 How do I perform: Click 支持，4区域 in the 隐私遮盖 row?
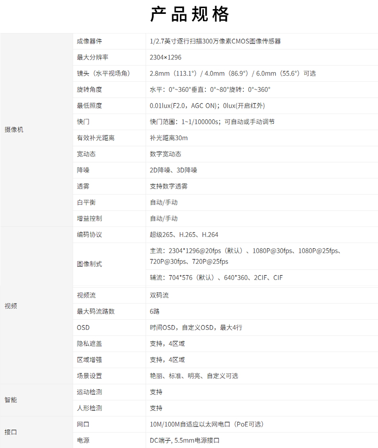[167, 344]
